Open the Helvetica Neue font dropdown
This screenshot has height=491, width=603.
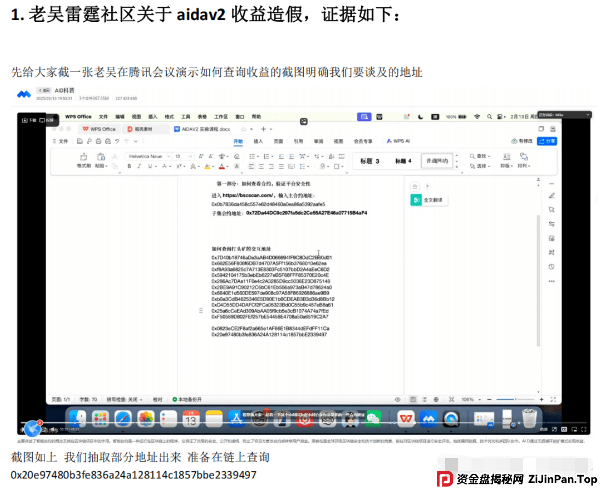click(x=148, y=157)
